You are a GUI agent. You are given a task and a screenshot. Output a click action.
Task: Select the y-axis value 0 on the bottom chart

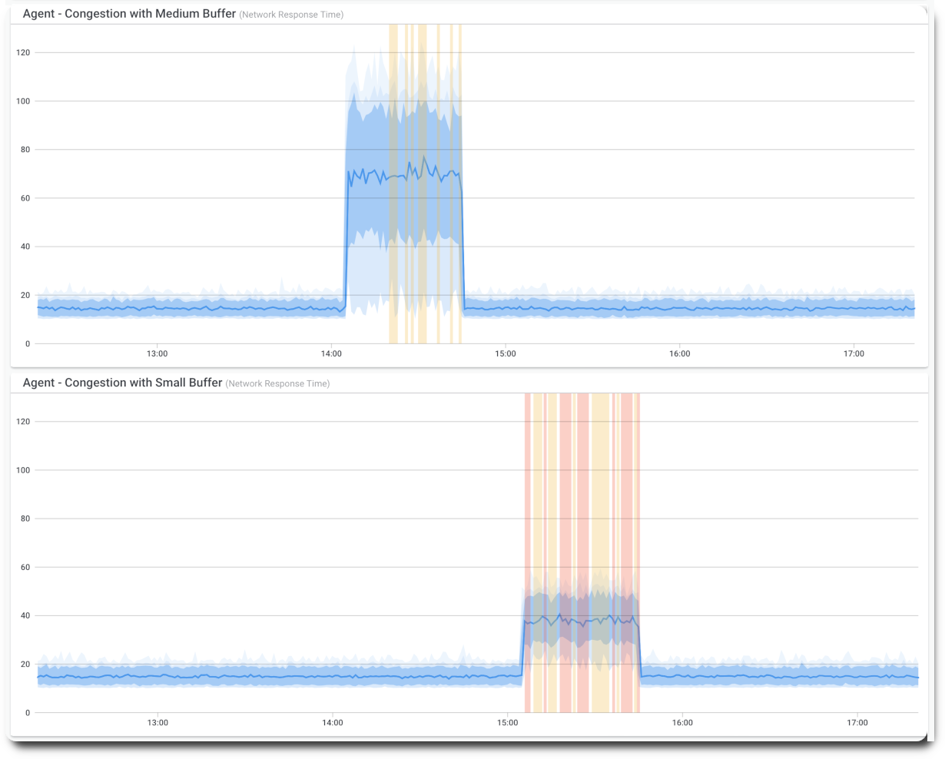pyautogui.click(x=28, y=712)
